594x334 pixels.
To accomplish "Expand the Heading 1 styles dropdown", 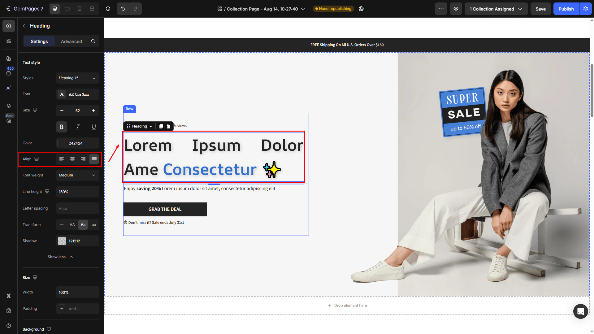I will click(77, 78).
